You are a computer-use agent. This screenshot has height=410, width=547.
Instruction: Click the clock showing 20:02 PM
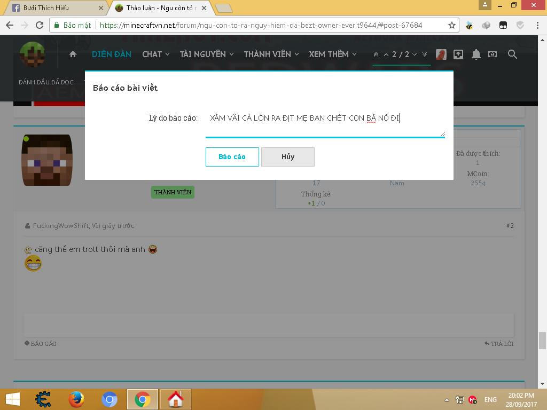[521, 396]
